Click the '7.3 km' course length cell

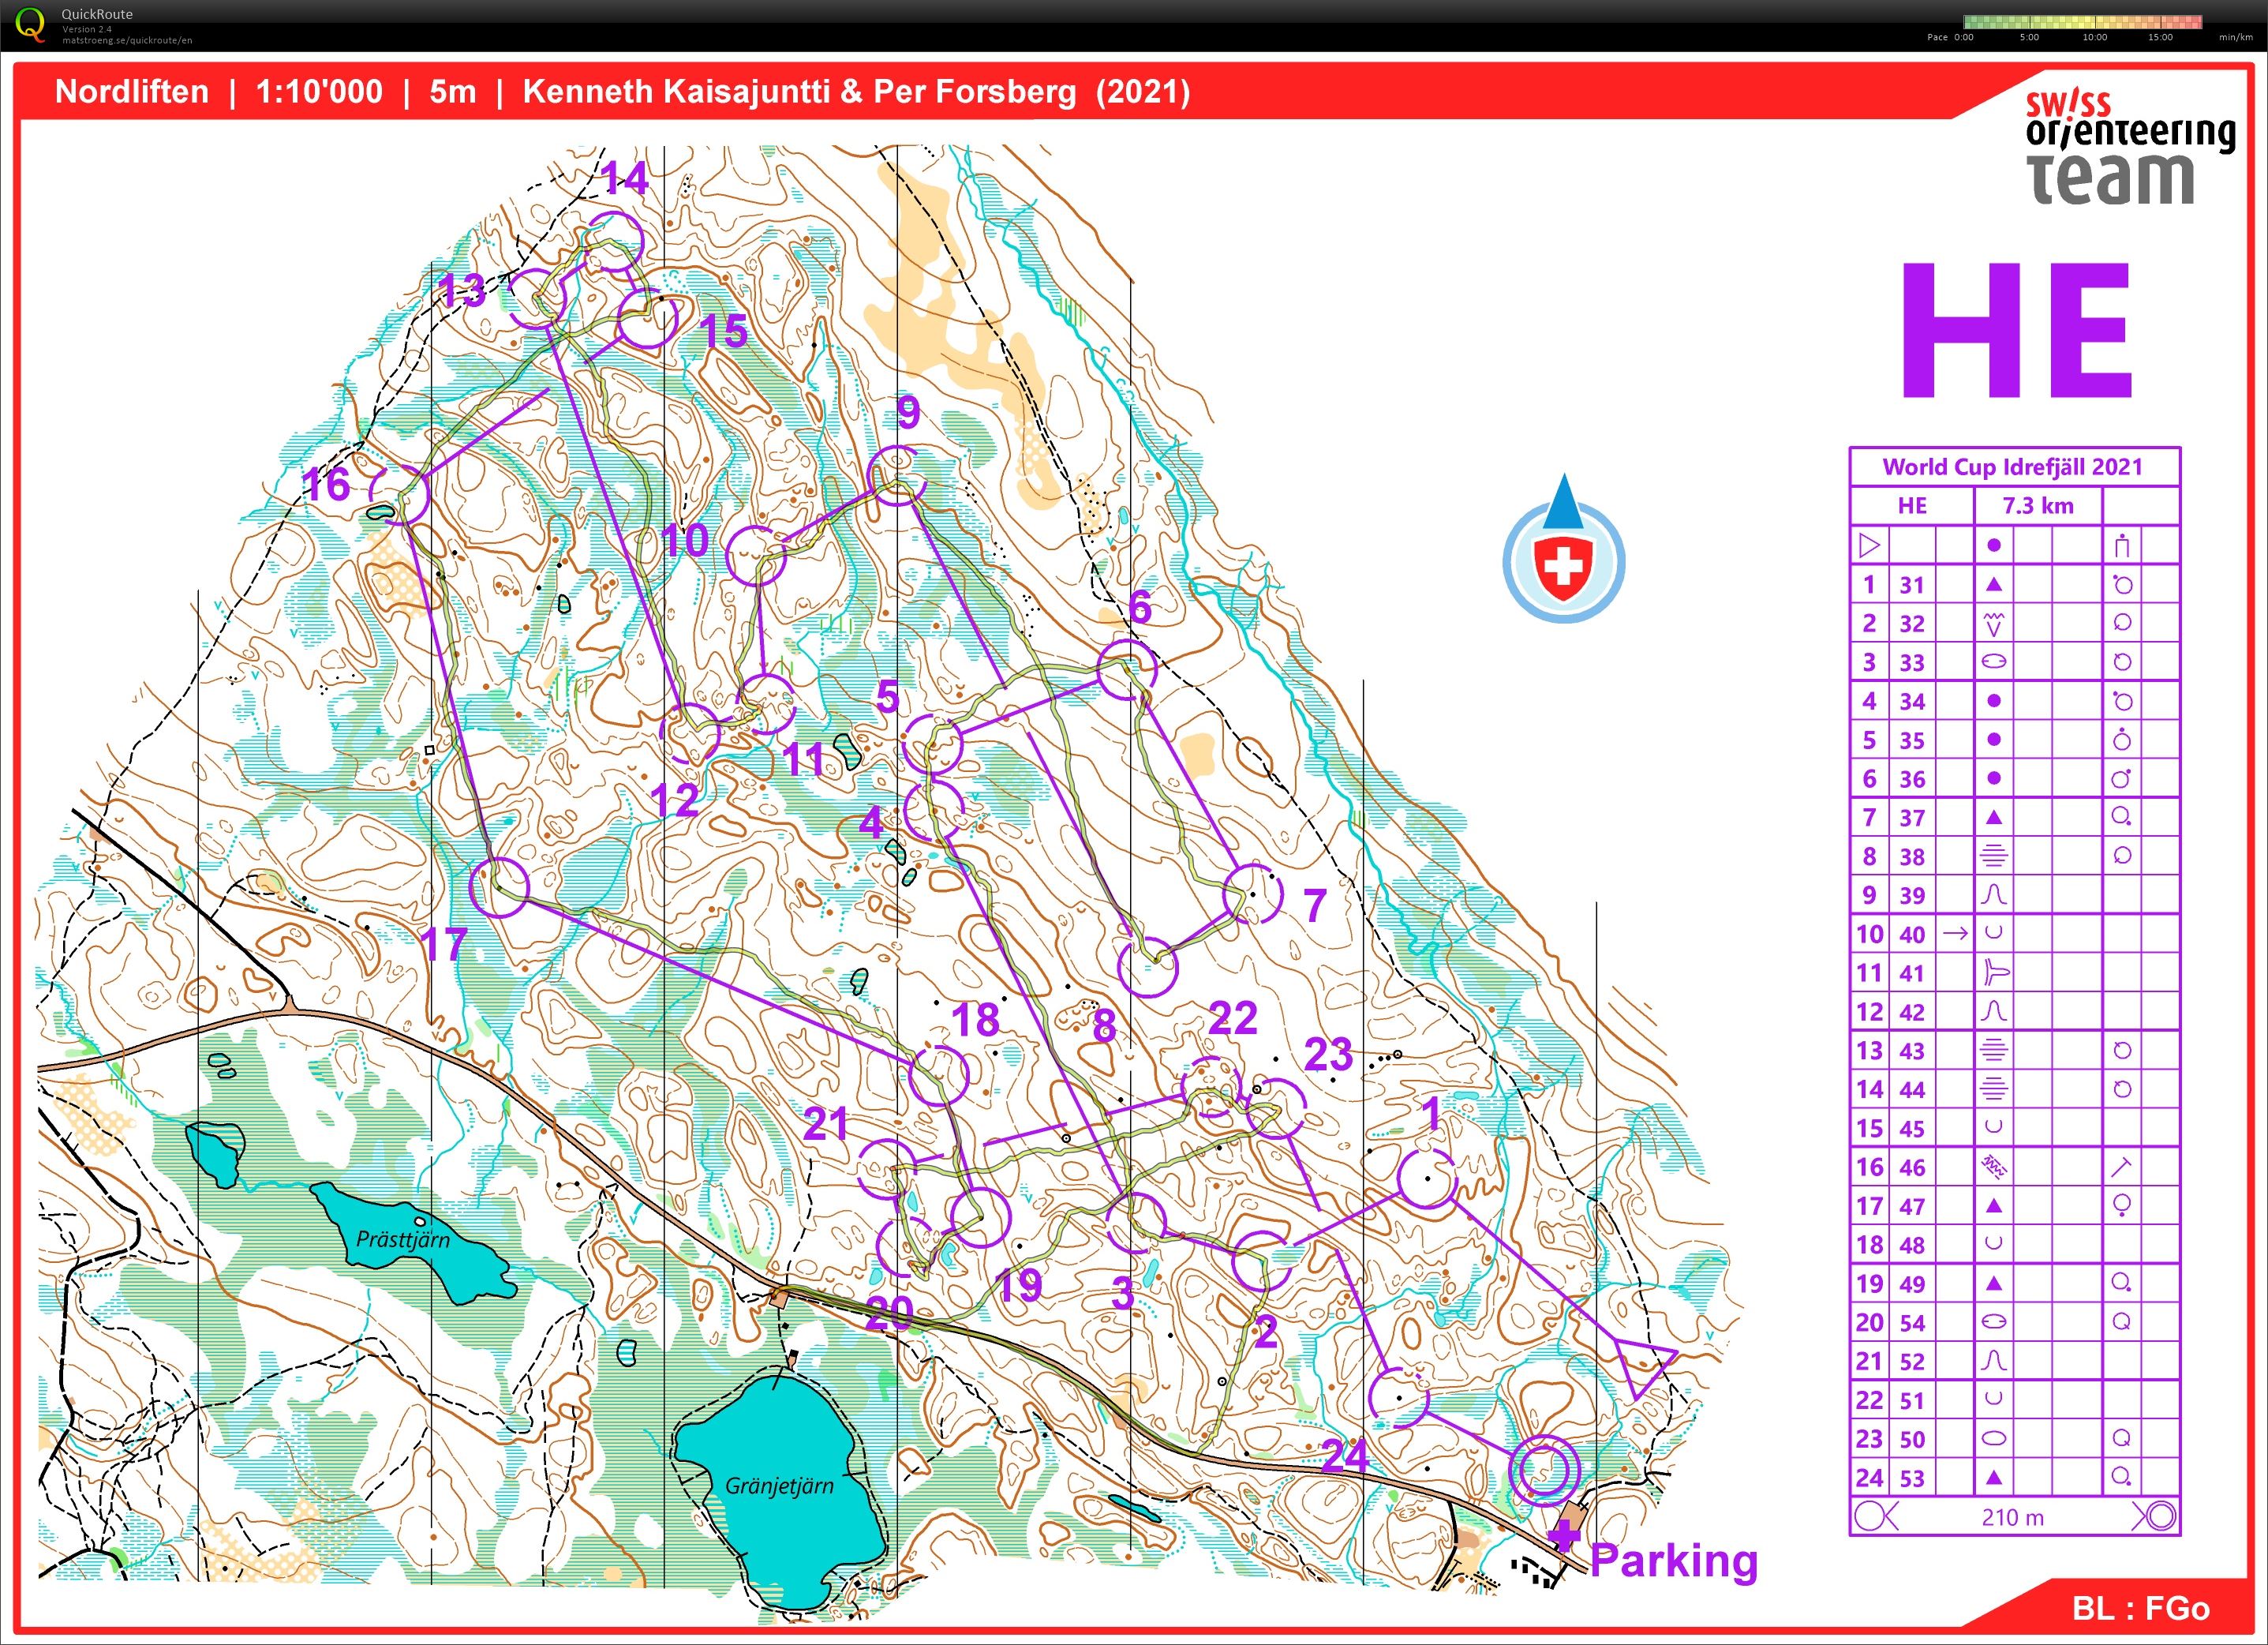pyautogui.click(x=2038, y=506)
